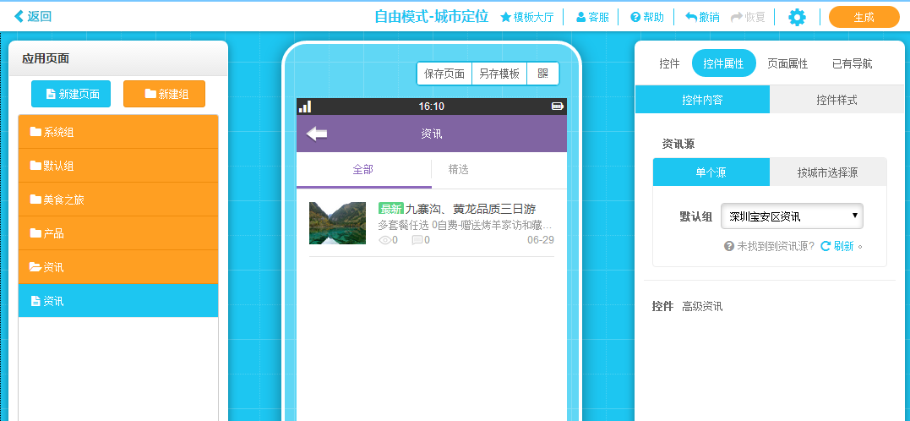Screen dimensions: 910x421
Task: Click the orange 生成 generate button
Action: click(x=864, y=17)
